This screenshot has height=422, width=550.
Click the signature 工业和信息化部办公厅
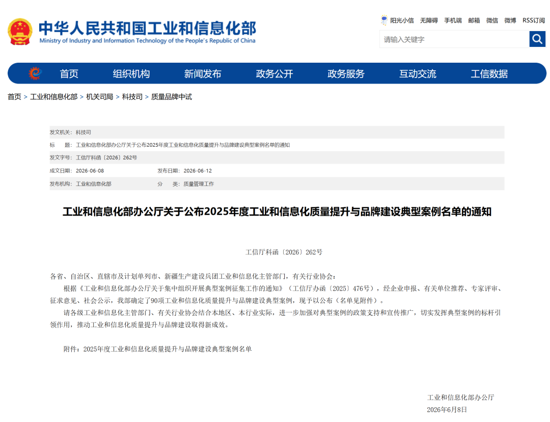(x=460, y=398)
